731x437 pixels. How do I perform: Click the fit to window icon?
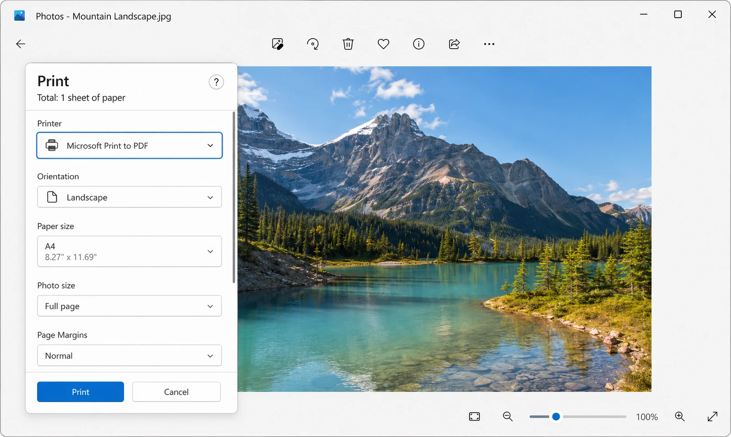click(x=475, y=417)
